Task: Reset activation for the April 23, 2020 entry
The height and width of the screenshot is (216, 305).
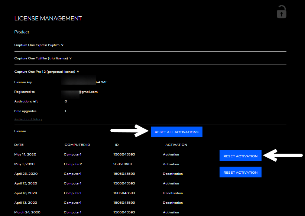Action: [x=240, y=172]
